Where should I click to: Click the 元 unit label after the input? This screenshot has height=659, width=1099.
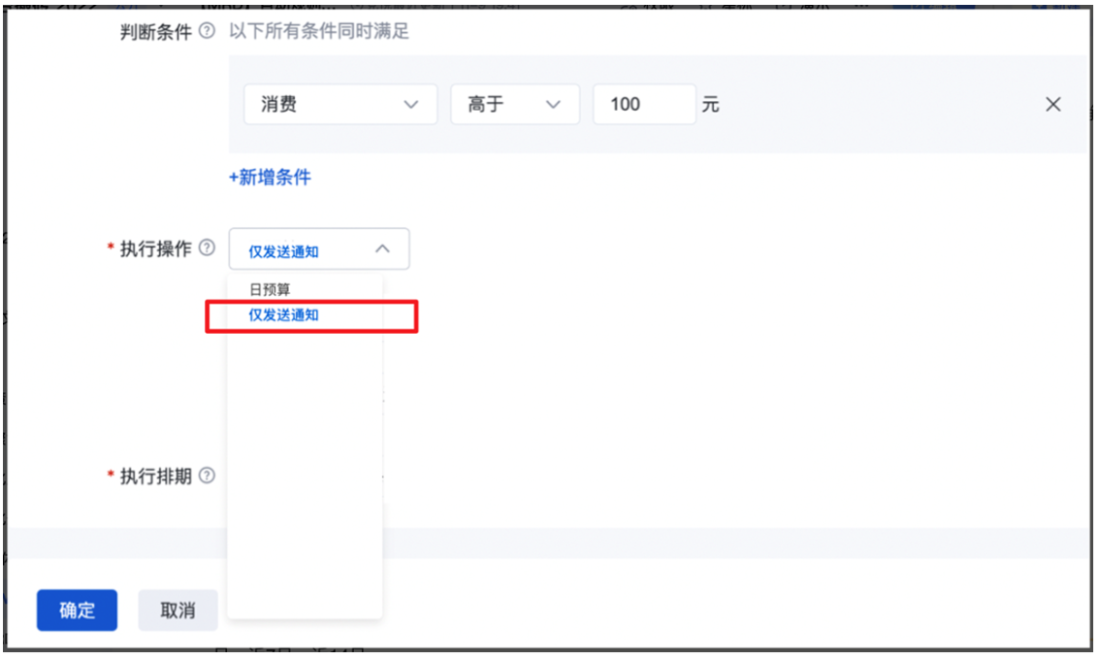coord(710,104)
